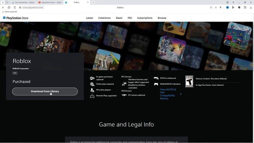Screen dimensions: 254x143
Task: Click the PS Camera optional icon
Action: (x=124, y=95)
